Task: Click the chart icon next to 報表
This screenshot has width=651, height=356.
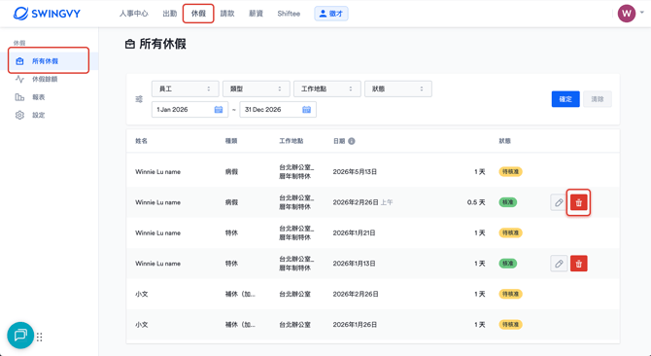Action: (x=19, y=97)
